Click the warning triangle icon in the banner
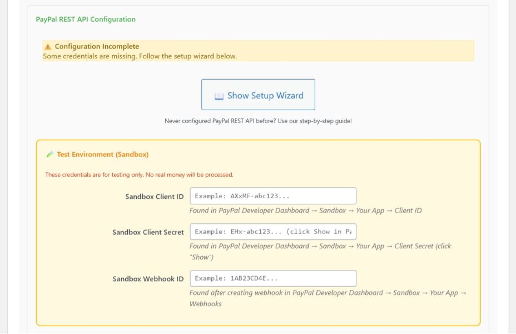 (47, 46)
